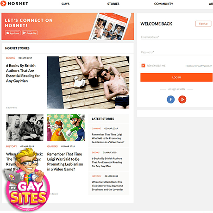Toggle the Remember Me checkbox

tap(143, 65)
